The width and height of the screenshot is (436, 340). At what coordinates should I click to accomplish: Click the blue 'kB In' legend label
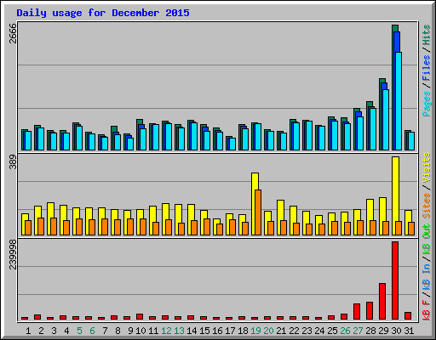[x=427, y=269]
